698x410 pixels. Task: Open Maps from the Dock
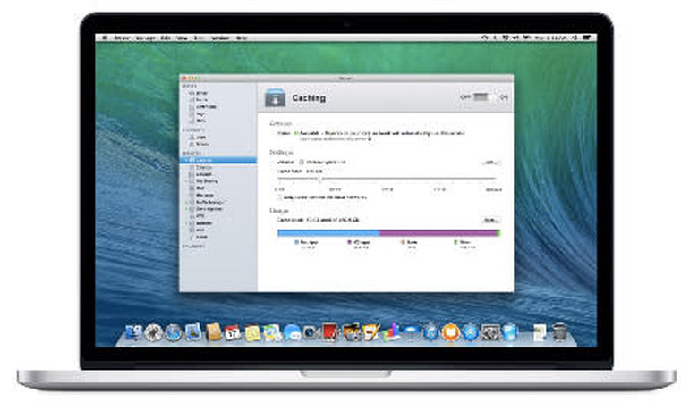tap(271, 333)
